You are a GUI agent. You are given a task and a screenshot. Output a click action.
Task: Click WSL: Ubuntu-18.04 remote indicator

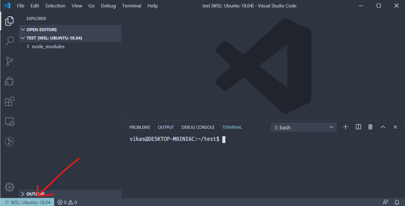27,202
